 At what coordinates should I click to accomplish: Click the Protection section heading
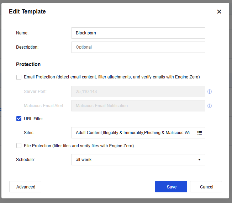[x=28, y=64]
